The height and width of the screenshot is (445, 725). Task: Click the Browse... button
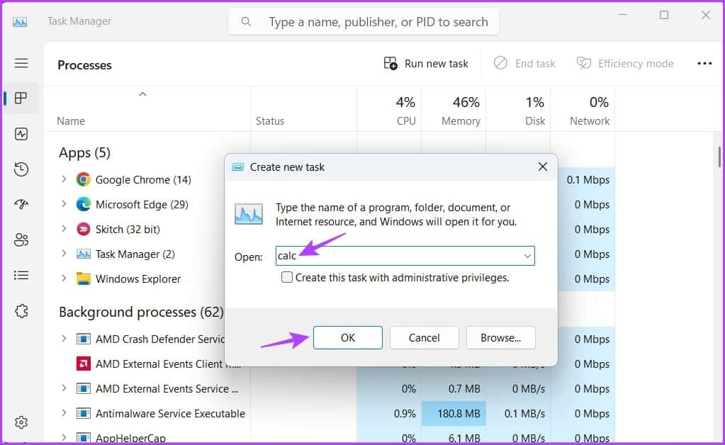click(x=501, y=338)
